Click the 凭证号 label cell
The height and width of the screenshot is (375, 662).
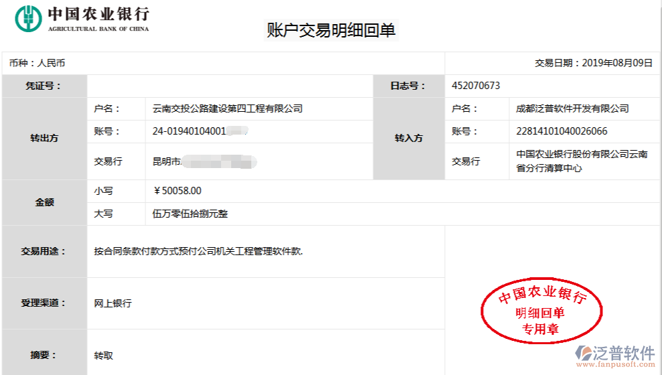point(44,86)
